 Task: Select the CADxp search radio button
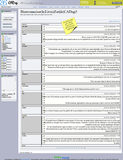tap(9, 18)
